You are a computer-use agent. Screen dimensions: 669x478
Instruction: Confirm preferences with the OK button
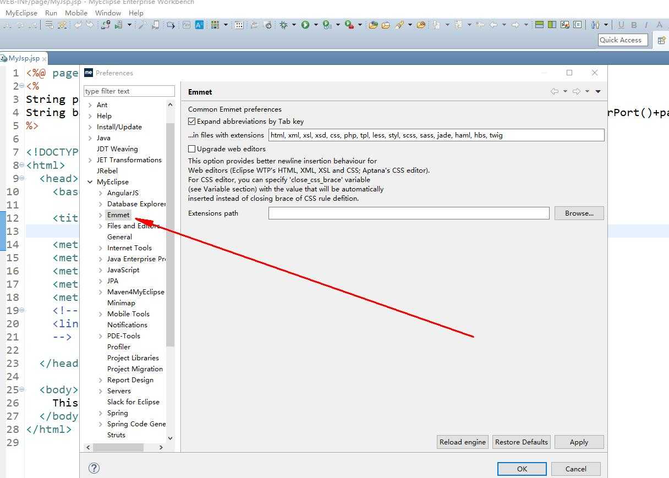click(522, 469)
